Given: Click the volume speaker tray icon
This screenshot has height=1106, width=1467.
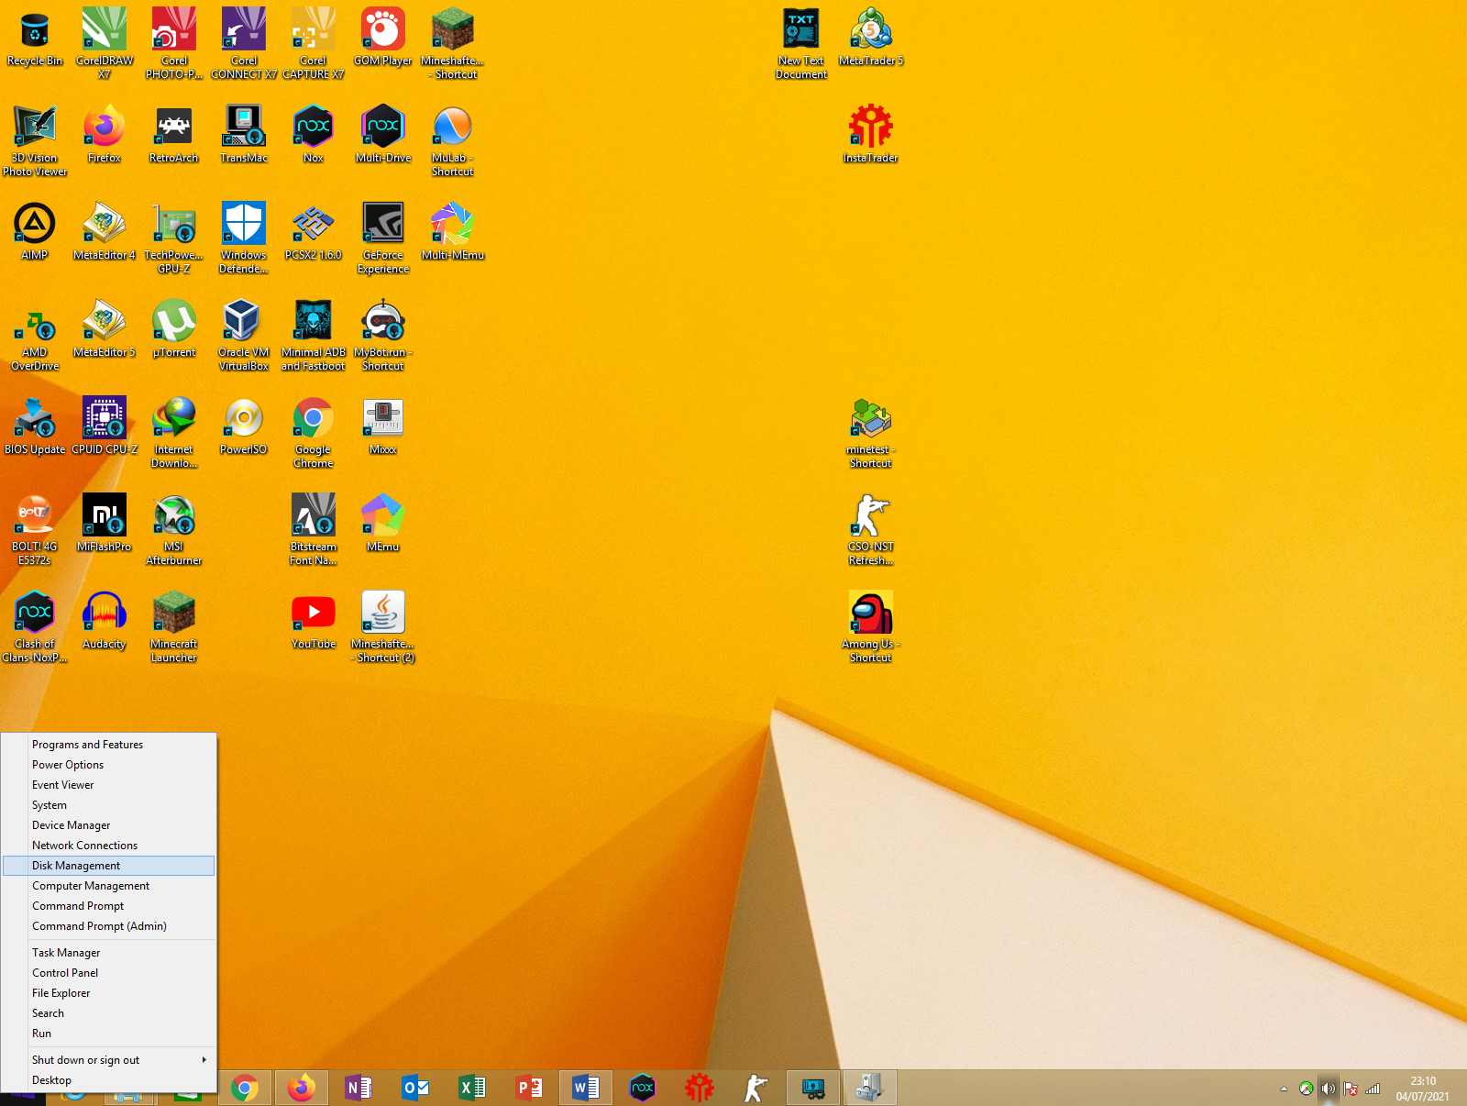Looking at the screenshot, I should (x=1328, y=1089).
